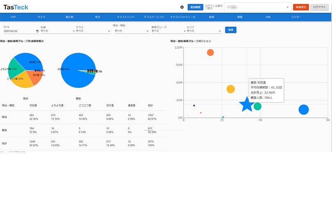Image resolution: width=332 pixels, height=207 pixels.
Task: Select the small teal star marker near 25
Action: coord(223,117)
